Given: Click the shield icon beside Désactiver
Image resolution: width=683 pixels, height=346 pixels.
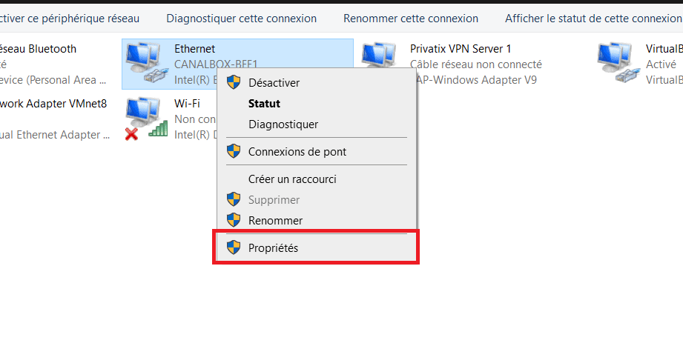Looking at the screenshot, I should click(234, 82).
